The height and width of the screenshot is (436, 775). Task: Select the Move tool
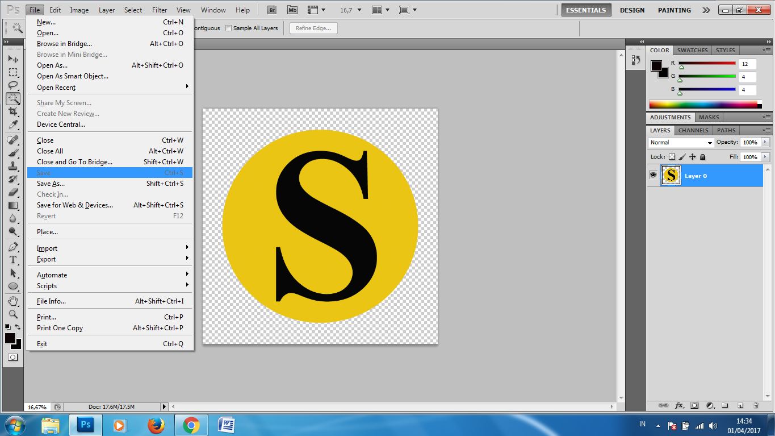pyautogui.click(x=13, y=59)
